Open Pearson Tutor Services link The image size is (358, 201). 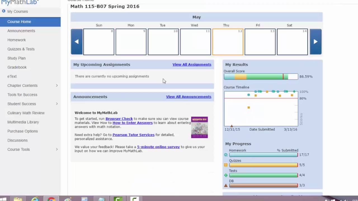133,135
